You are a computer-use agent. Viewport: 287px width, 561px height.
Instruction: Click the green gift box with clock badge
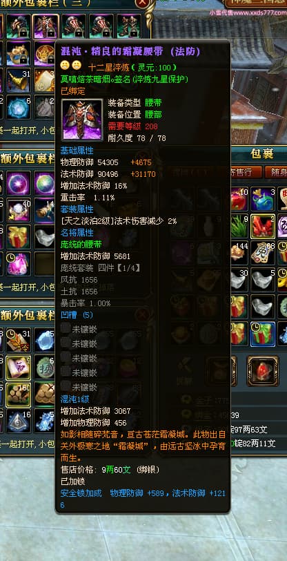pos(262,334)
